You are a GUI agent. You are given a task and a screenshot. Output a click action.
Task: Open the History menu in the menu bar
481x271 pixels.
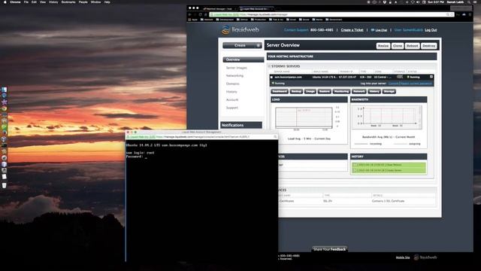point(53,2)
